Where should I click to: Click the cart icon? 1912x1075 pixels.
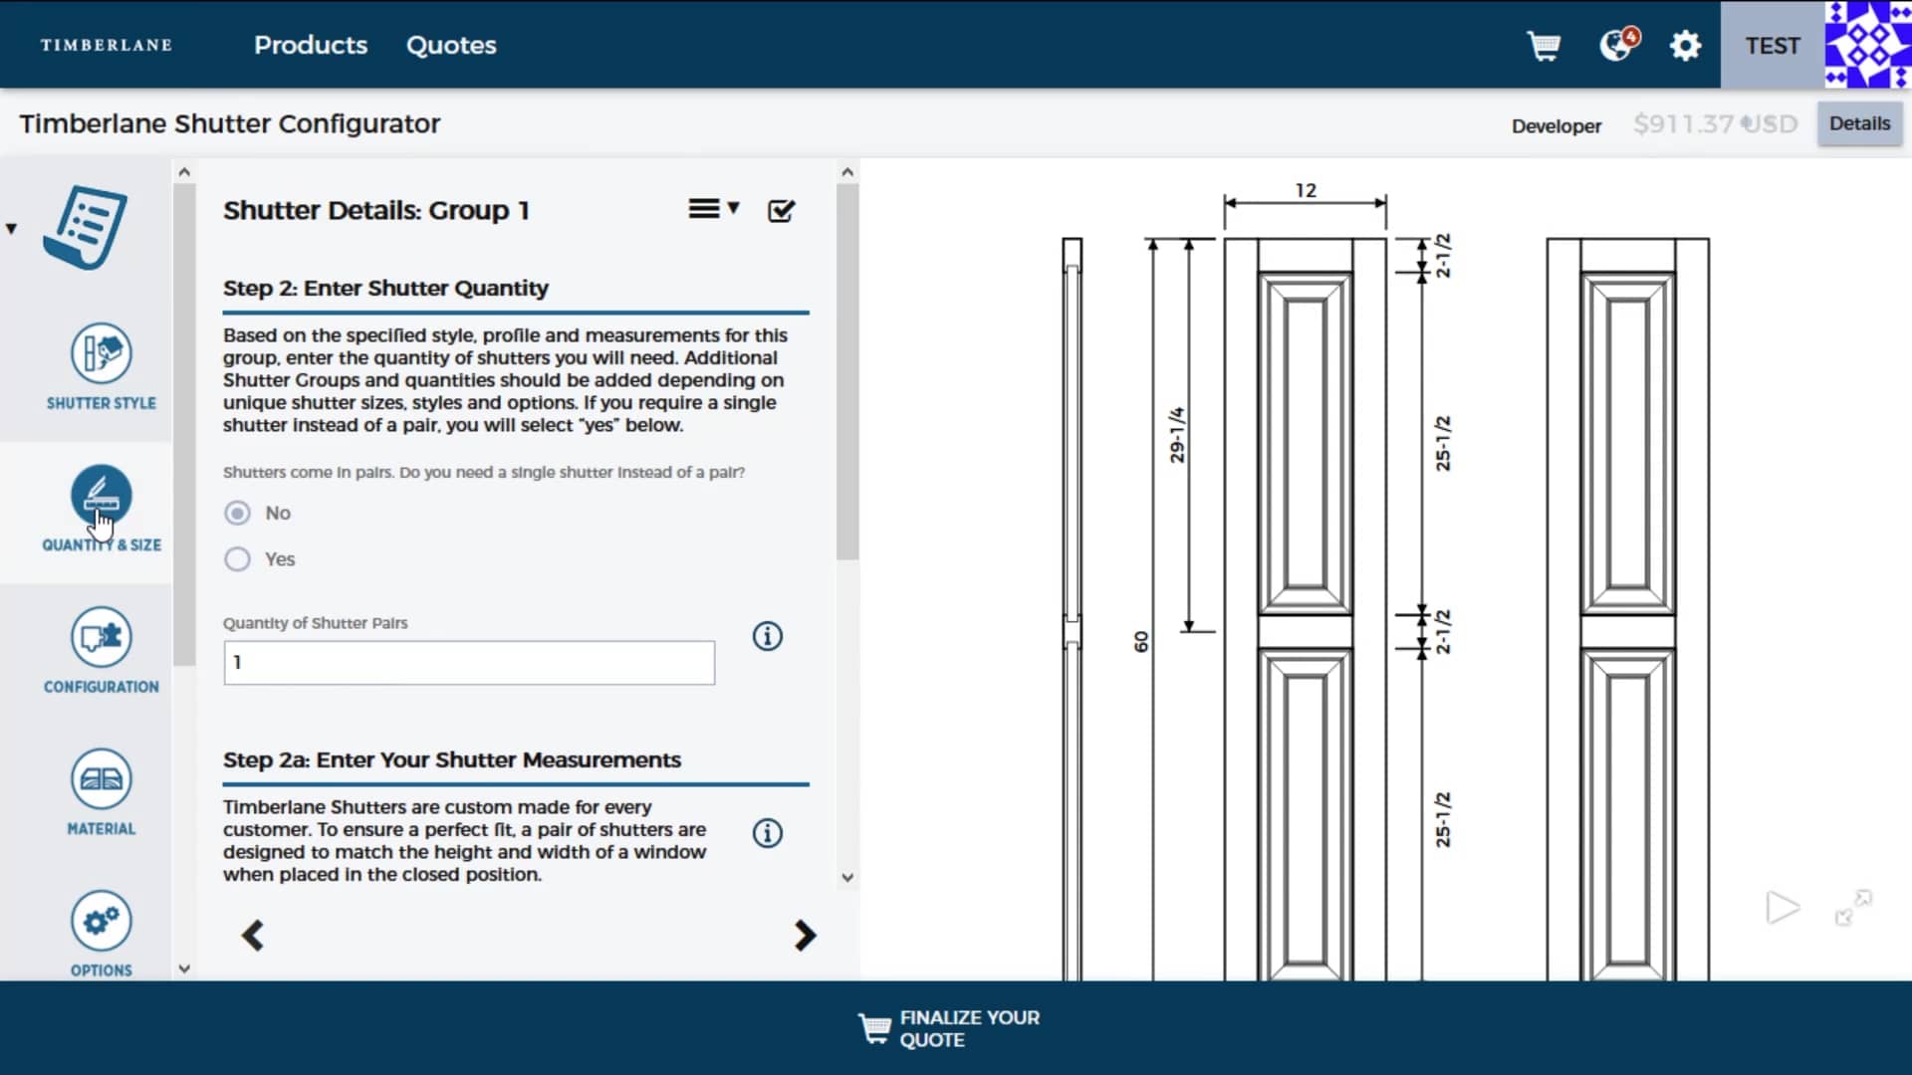coord(1543,45)
